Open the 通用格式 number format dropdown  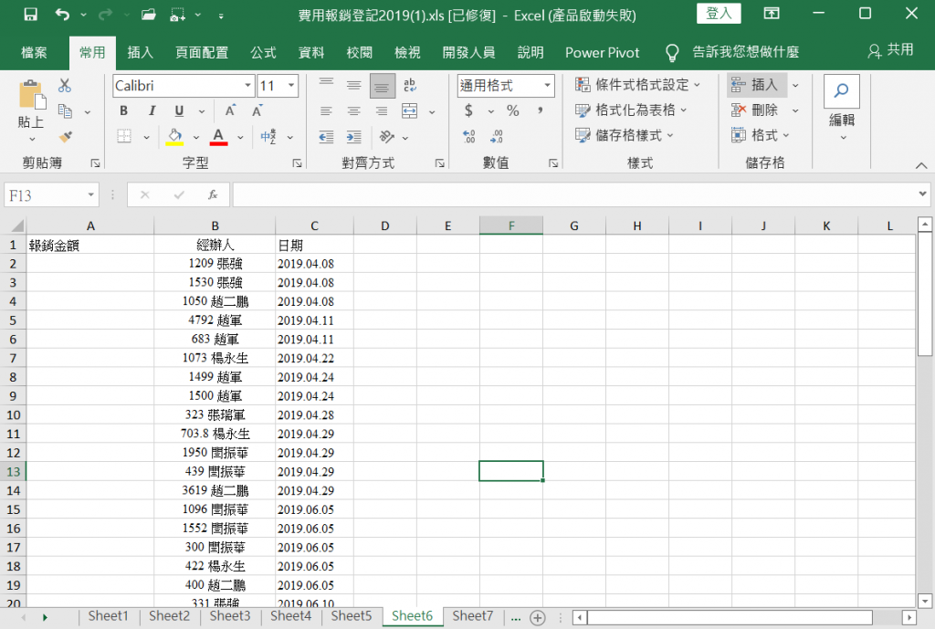pyautogui.click(x=548, y=86)
